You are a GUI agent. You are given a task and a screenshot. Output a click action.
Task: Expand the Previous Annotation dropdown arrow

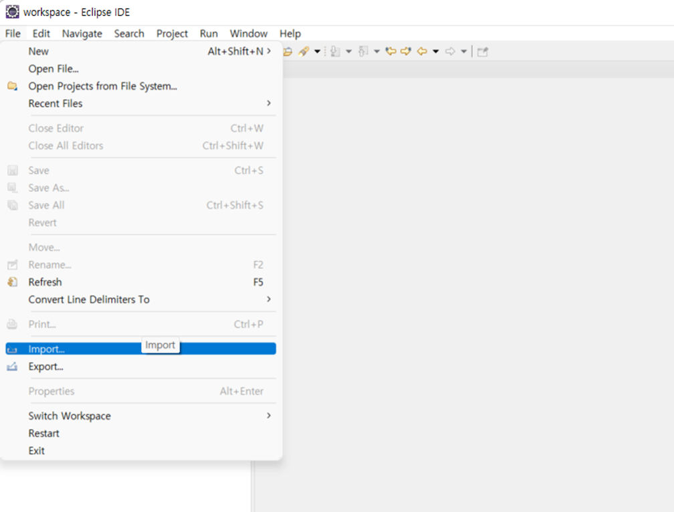click(376, 52)
